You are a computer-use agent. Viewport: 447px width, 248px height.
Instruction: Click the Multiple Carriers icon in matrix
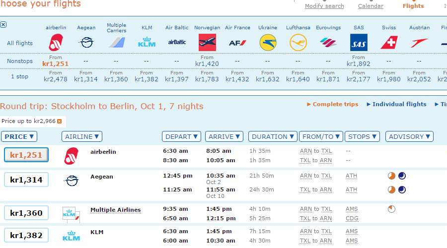[116, 43]
